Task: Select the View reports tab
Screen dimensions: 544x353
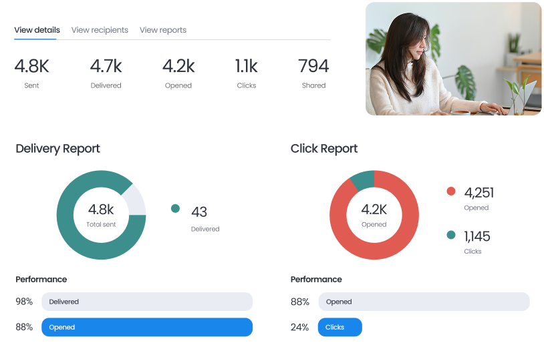Action: 162,30
